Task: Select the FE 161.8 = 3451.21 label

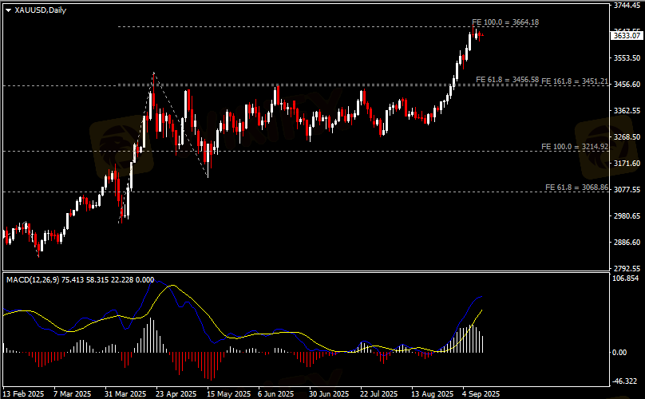Action: tap(575, 81)
